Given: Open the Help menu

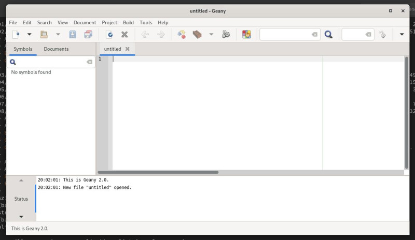Looking at the screenshot, I should pyautogui.click(x=163, y=22).
